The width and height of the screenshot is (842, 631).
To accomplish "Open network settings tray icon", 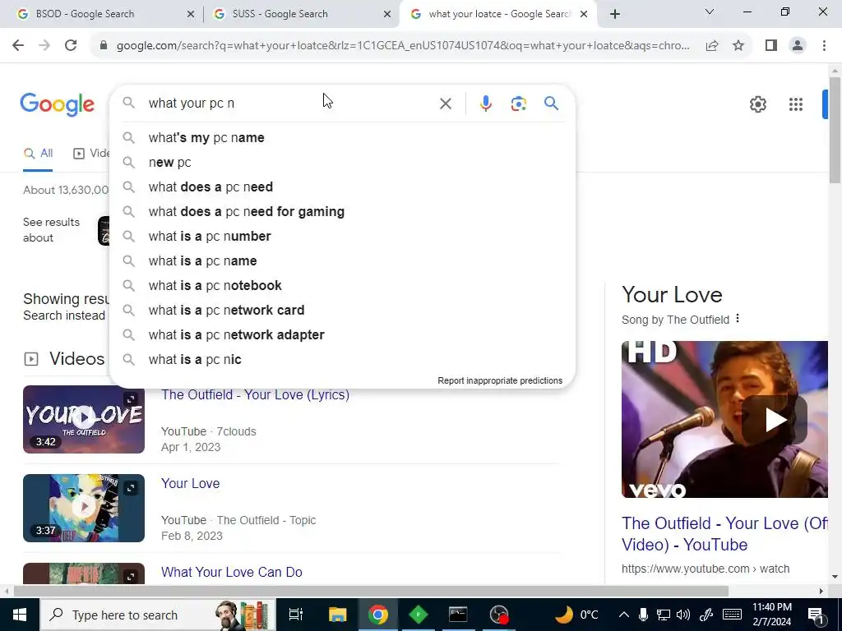I will pyautogui.click(x=664, y=615).
